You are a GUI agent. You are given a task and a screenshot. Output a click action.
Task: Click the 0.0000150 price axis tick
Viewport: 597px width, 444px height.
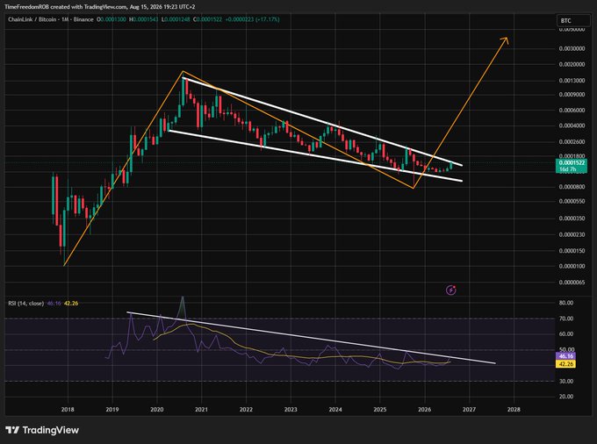[x=572, y=251]
